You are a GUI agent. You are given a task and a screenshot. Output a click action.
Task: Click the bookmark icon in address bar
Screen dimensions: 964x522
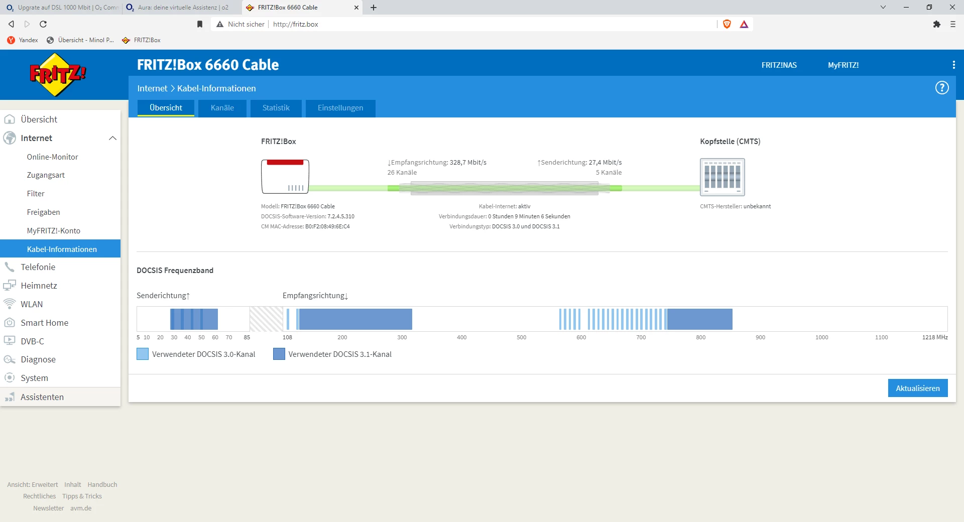(200, 24)
